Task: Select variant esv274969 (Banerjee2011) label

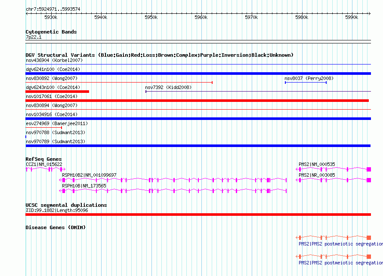Action: point(57,123)
